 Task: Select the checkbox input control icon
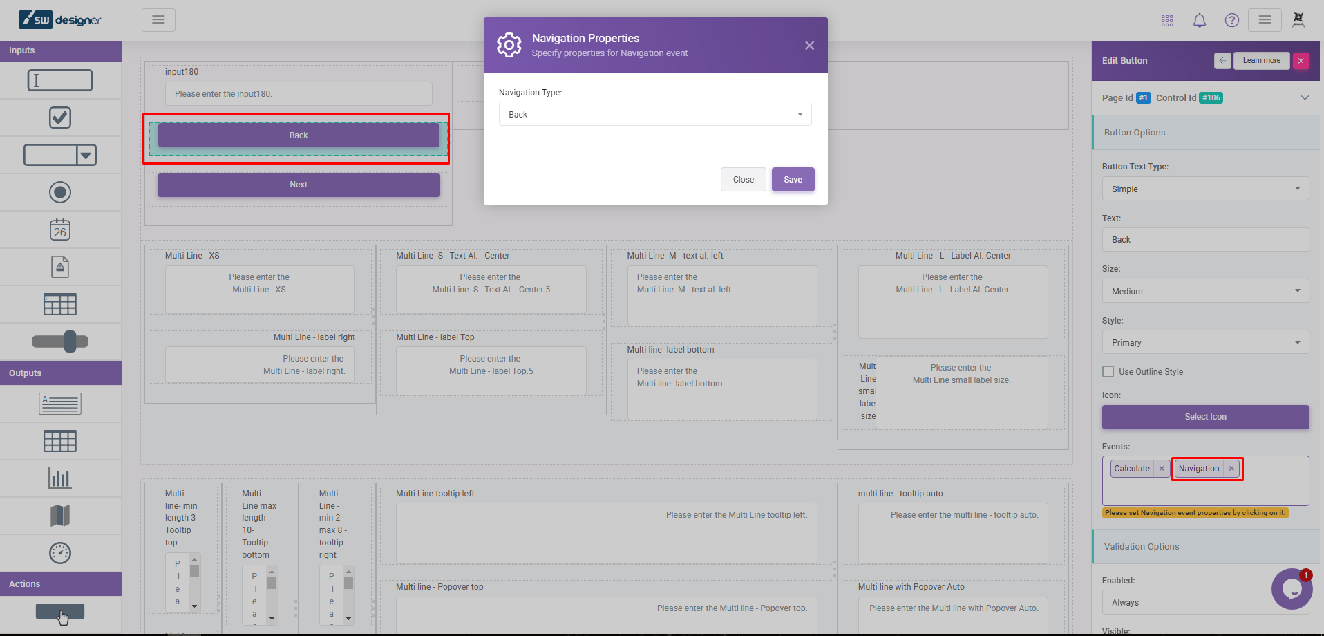60,118
